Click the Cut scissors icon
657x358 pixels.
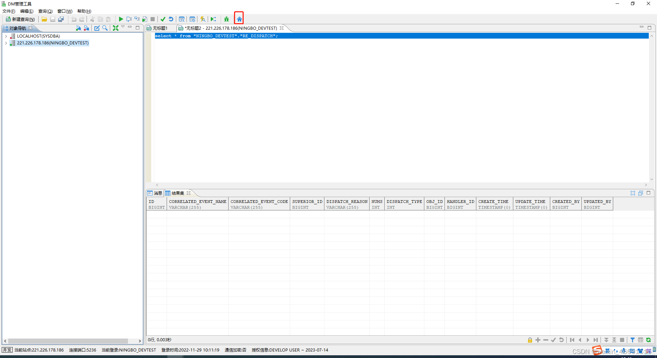92,19
